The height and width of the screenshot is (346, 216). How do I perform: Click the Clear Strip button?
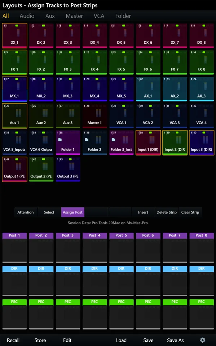pyautogui.click(x=190, y=212)
